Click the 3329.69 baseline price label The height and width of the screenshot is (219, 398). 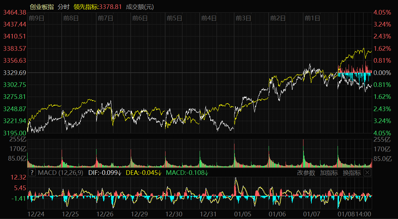pyautogui.click(x=15, y=73)
